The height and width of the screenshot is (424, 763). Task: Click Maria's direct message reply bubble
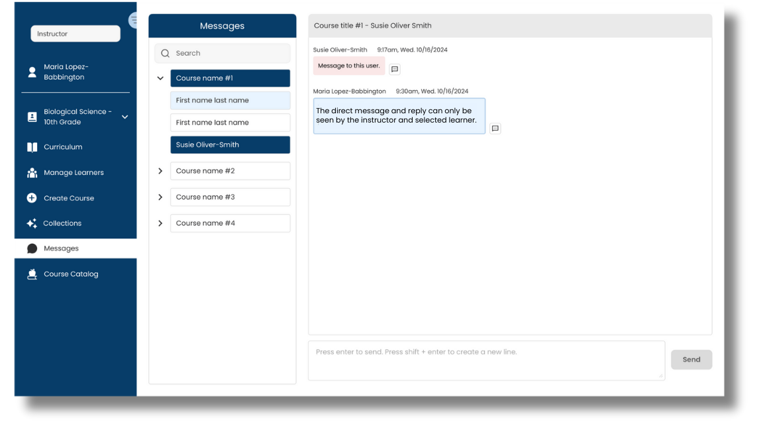[x=399, y=116]
